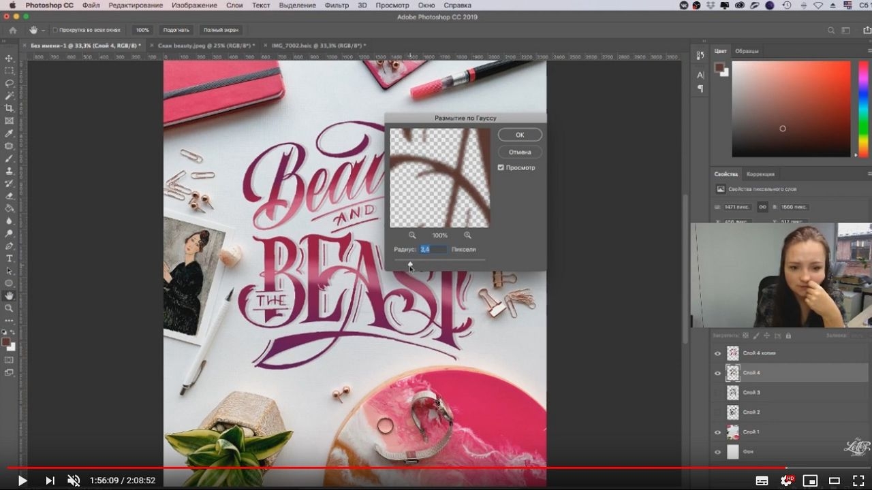Select the Magic Wand tool
Image resolution: width=872 pixels, height=490 pixels.
[9, 95]
